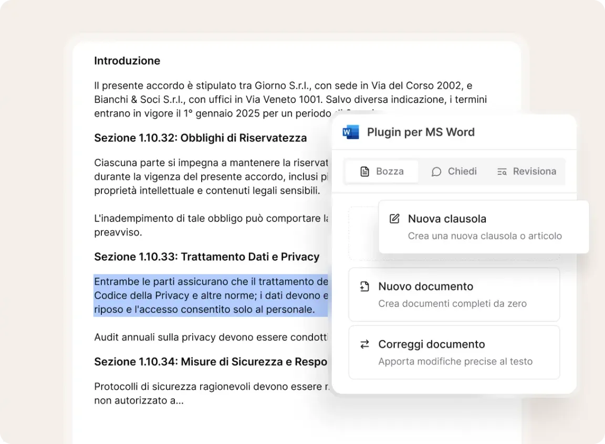Click the Correggi documento arrows icon
The width and height of the screenshot is (605, 444).
(x=364, y=344)
